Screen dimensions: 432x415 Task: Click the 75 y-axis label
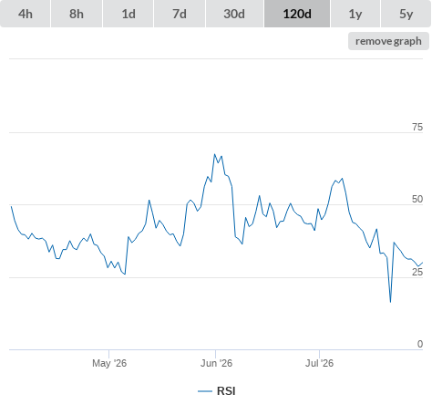[x=417, y=127]
